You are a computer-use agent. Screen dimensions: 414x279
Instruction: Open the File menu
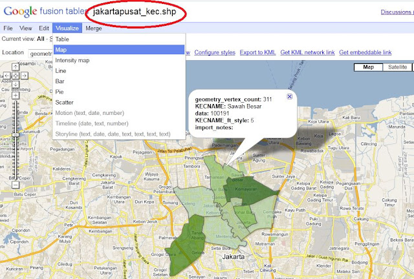pyautogui.click(x=8, y=28)
